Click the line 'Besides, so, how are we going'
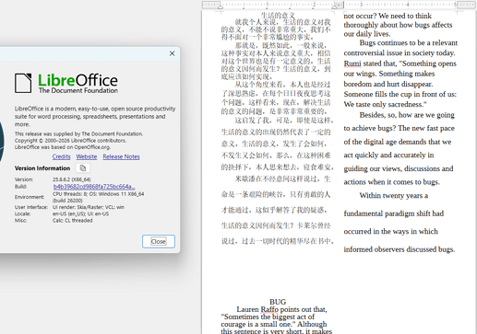Viewport: 477px width, 334px height. (x=407, y=115)
